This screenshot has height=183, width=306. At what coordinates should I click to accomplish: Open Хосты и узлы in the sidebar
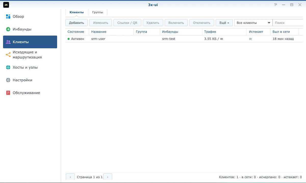tap(30, 67)
